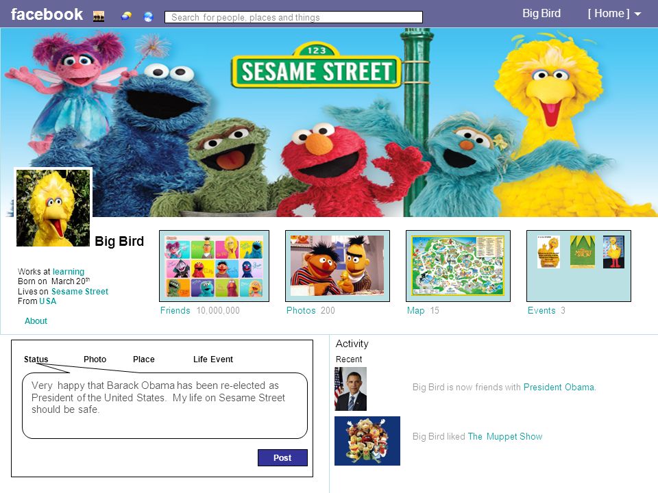Click The Muppet Show link
This screenshot has height=493, width=658.
point(505,436)
